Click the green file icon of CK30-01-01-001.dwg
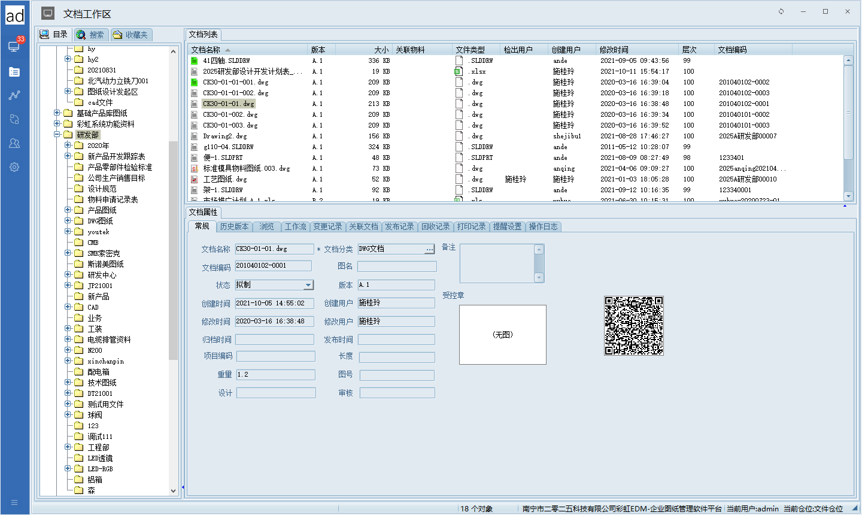 coord(194,82)
